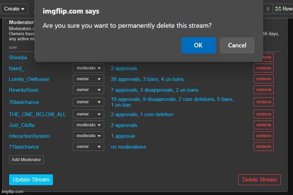Remove Lumtiy_Owlhouse from moderators
Viewport: 293px width, 195px height.
tap(264, 79)
